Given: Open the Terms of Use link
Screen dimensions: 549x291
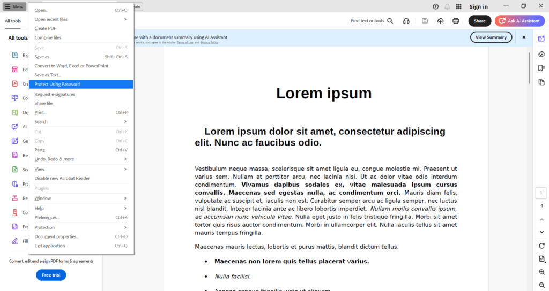Looking at the screenshot, I should [x=185, y=43].
